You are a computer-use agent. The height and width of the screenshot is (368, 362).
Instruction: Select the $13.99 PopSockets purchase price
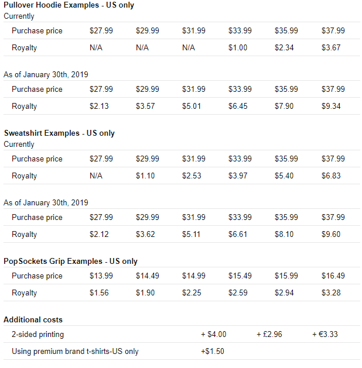tap(101, 276)
